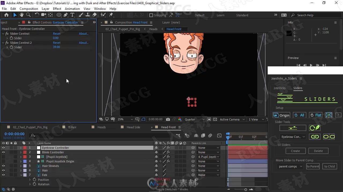Select the Puppet Pin tool

[x=111, y=15]
